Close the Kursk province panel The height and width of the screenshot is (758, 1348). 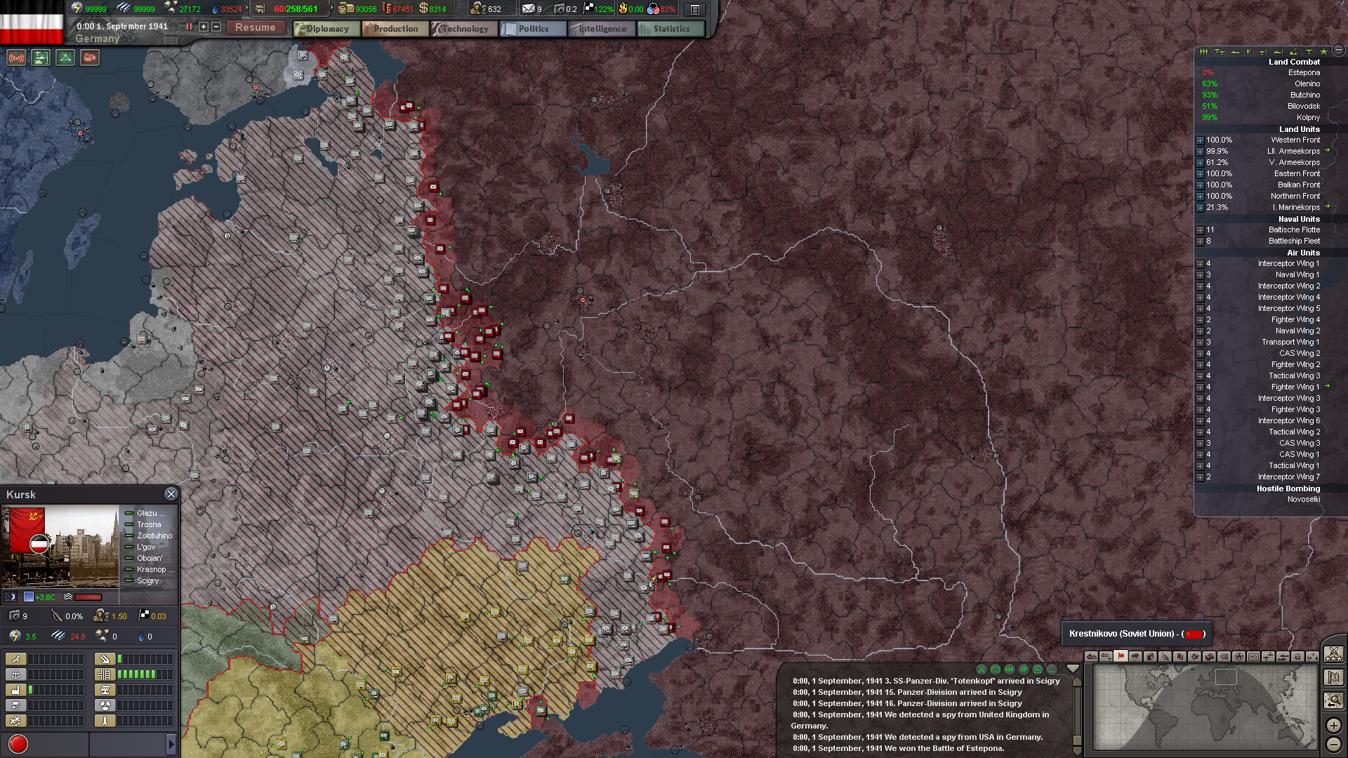coord(171,494)
